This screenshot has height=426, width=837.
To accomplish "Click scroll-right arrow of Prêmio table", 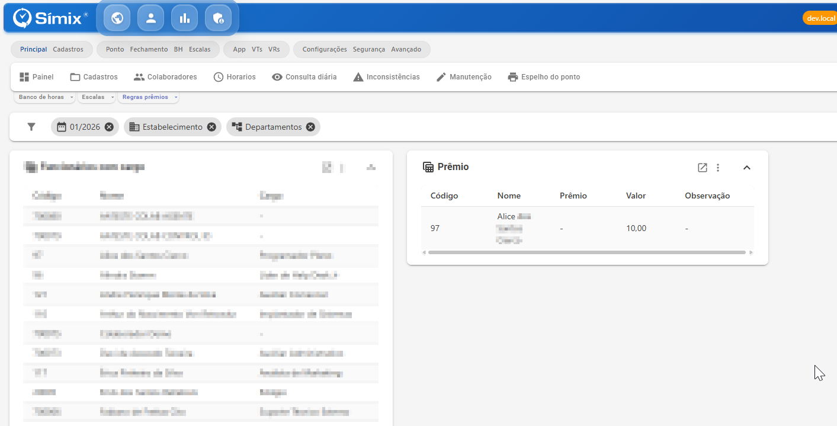I will (x=751, y=252).
